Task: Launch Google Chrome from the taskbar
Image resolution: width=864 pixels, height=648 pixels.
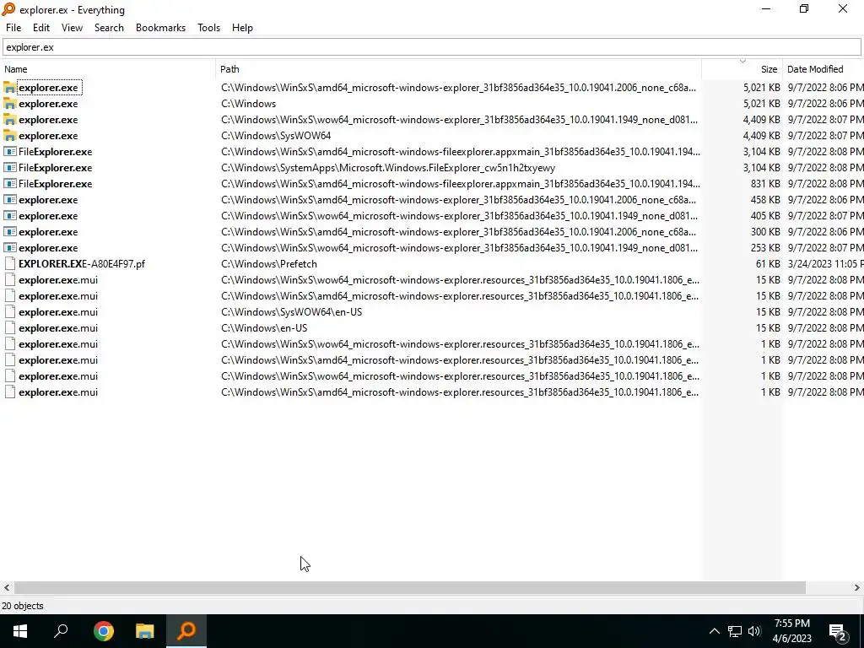Action: click(x=103, y=631)
